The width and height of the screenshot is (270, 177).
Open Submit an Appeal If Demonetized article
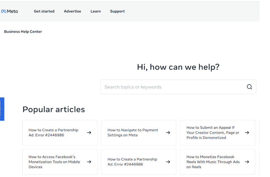pyautogui.click(x=218, y=132)
